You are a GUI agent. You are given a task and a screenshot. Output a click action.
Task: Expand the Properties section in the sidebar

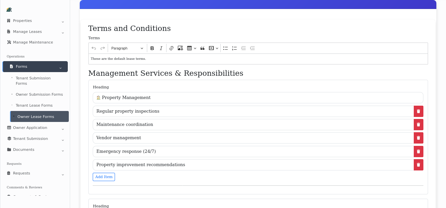pyautogui.click(x=35, y=21)
